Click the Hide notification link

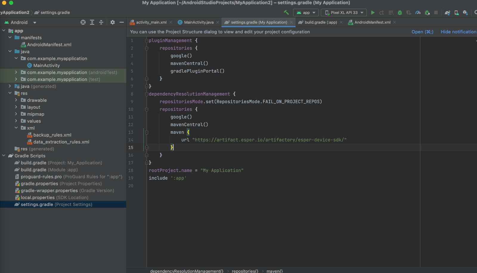click(458, 32)
